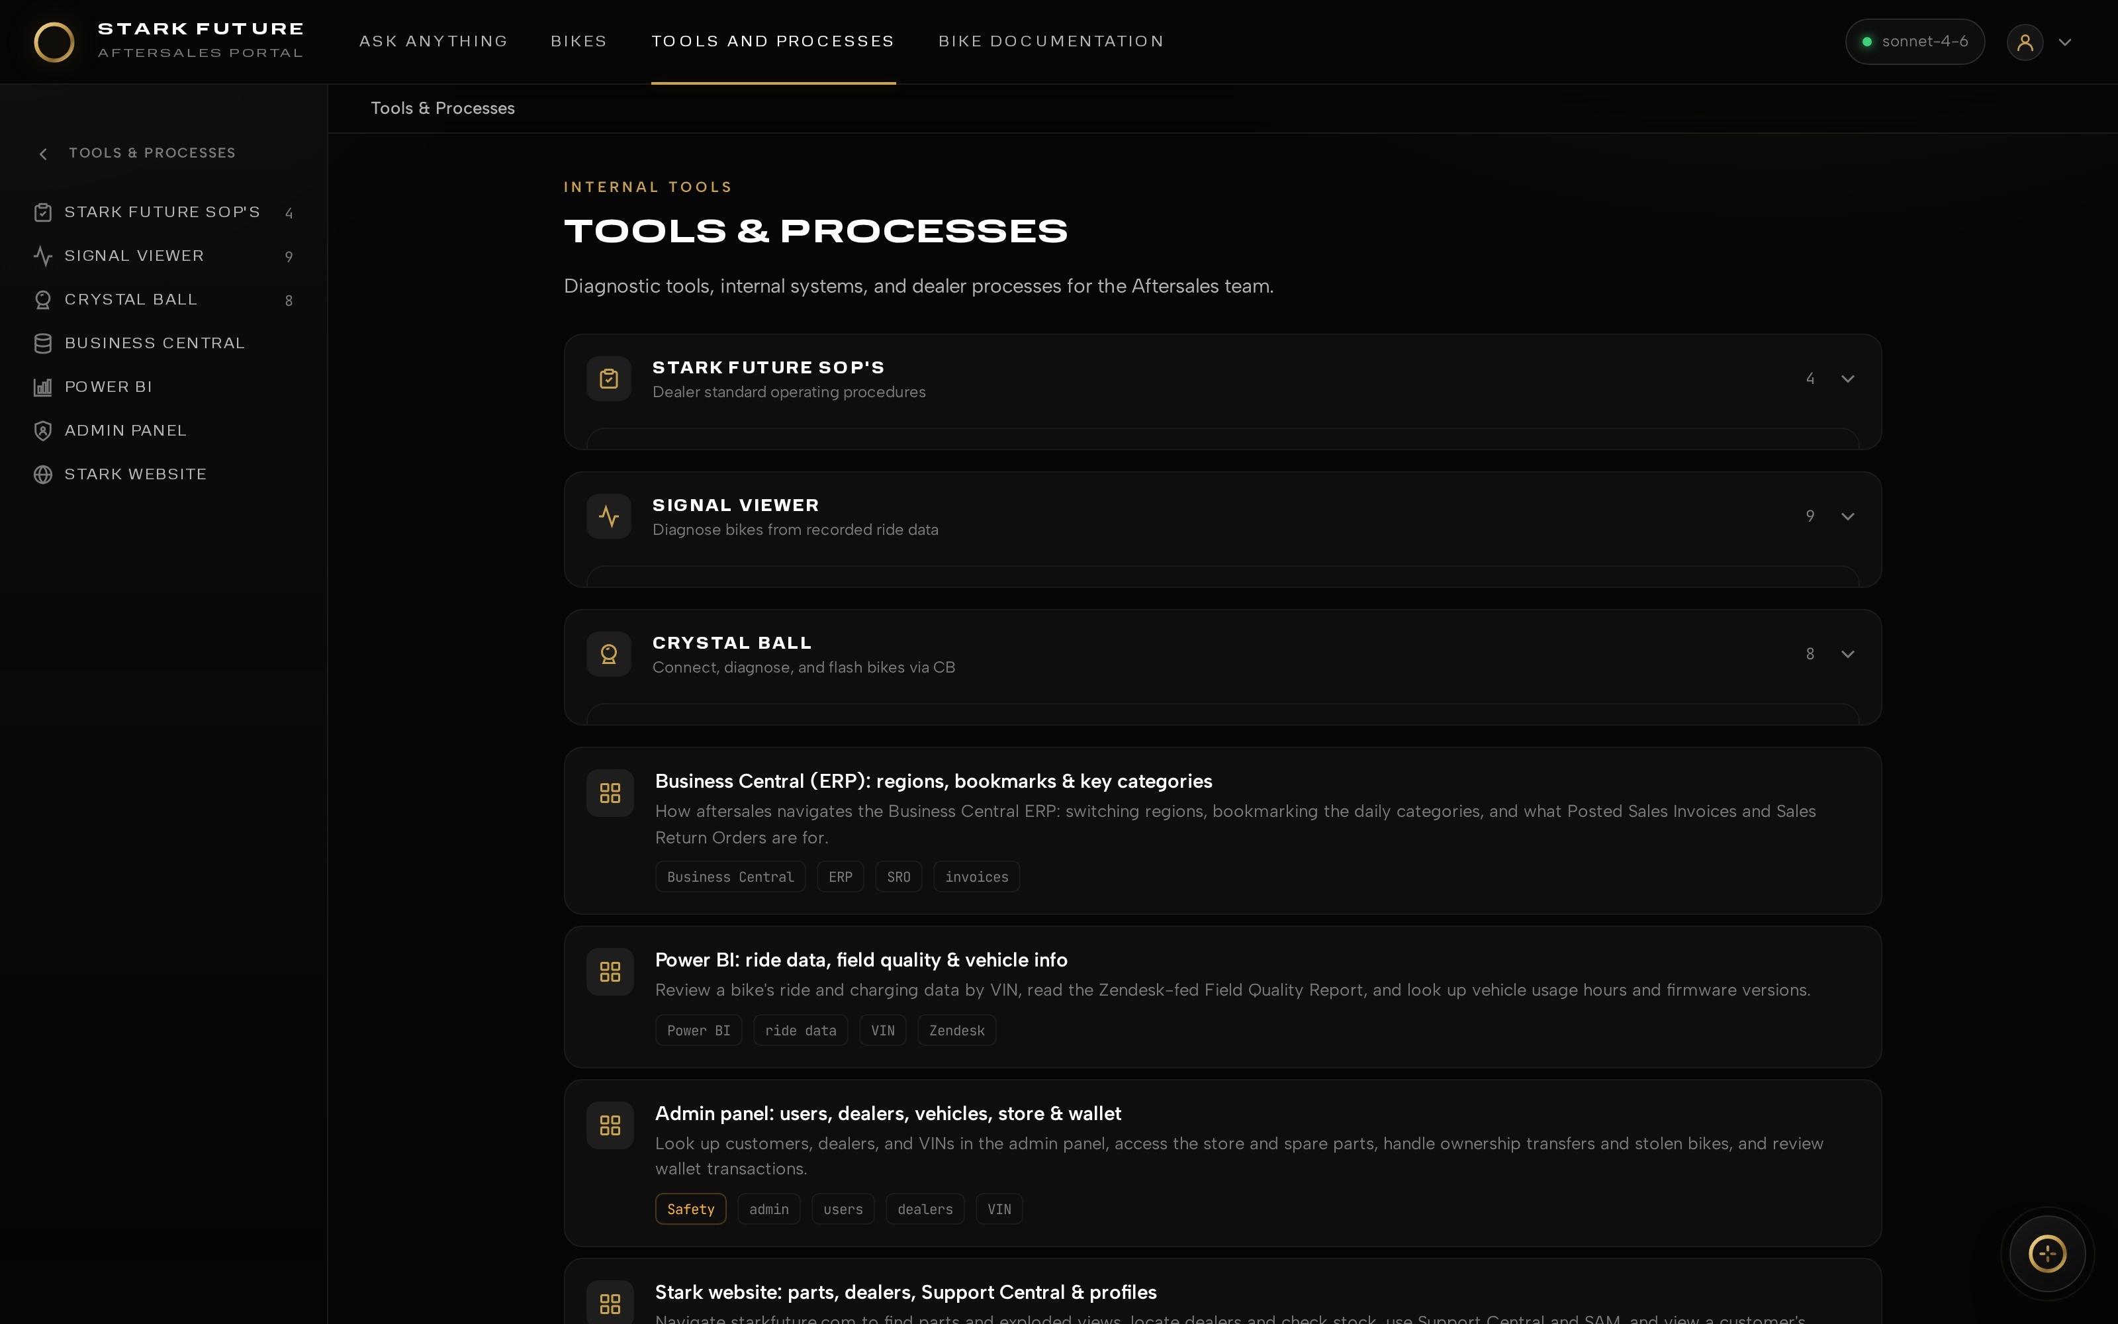Click the ERP tag
2118x1324 pixels.
click(840, 876)
